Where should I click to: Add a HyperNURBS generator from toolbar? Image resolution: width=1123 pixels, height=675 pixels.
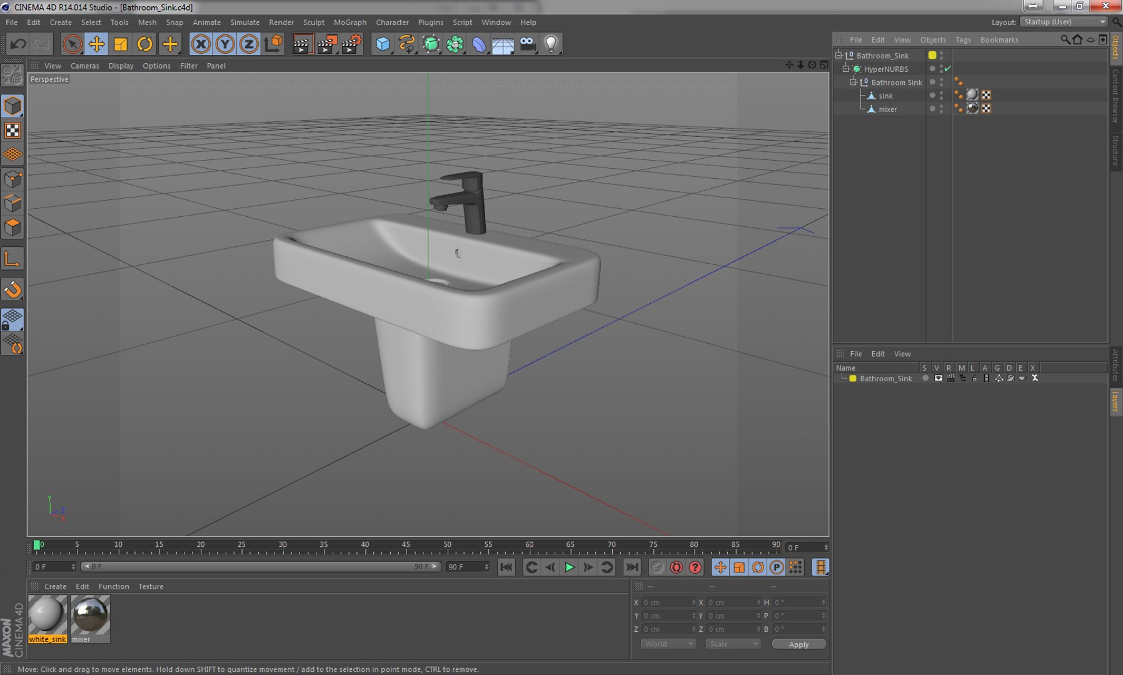pyautogui.click(x=431, y=44)
